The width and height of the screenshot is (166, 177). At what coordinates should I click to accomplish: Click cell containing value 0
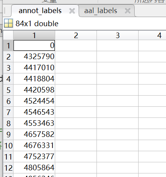pos(34,46)
